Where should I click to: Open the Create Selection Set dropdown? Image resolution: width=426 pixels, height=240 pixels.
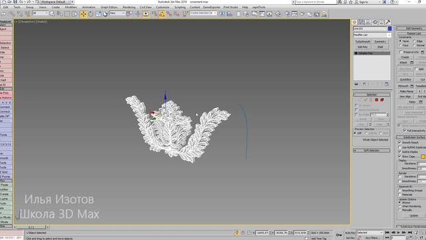[x=203, y=13]
